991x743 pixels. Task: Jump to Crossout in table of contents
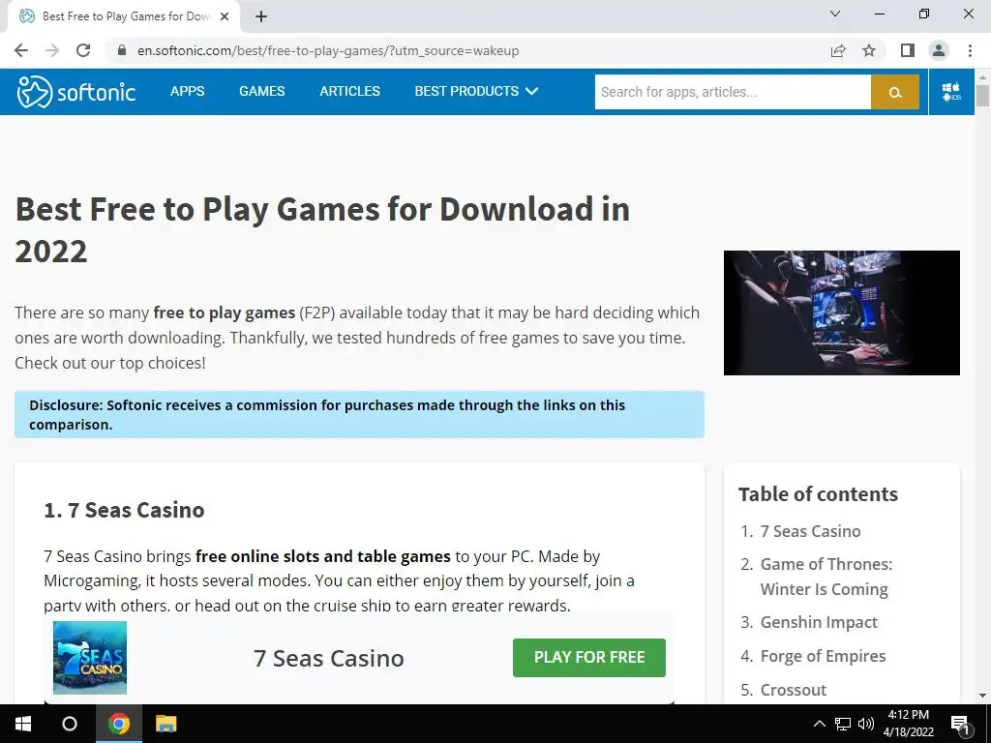pyautogui.click(x=794, y=690)
